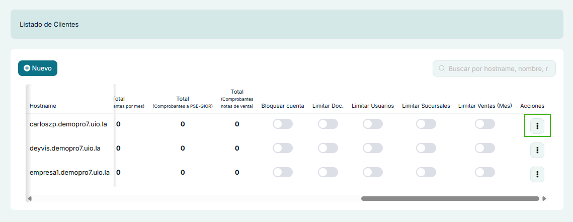Toggle Bloquear cuenta for empresa1 row

[283, 172]
